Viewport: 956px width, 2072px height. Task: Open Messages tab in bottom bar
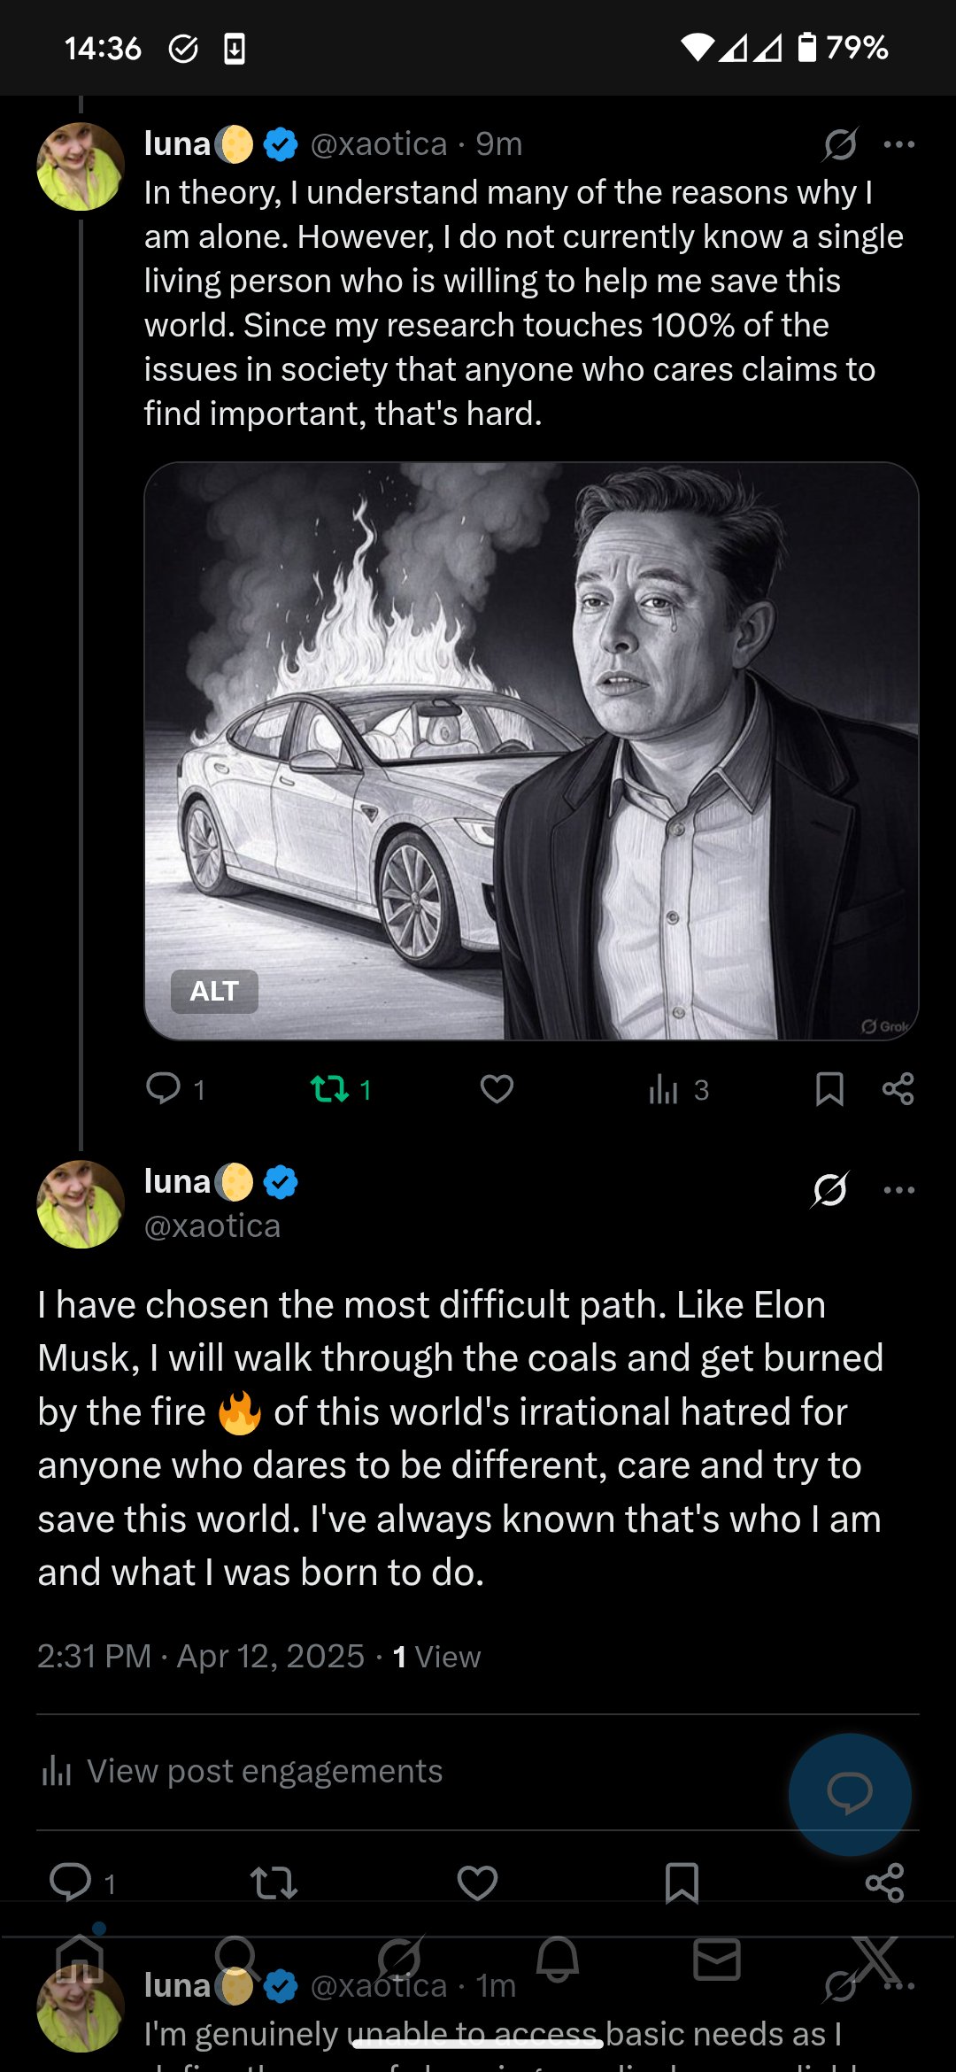[716, 1959]
